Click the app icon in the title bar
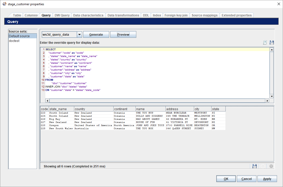283x187 pixels. click(4, 4)
